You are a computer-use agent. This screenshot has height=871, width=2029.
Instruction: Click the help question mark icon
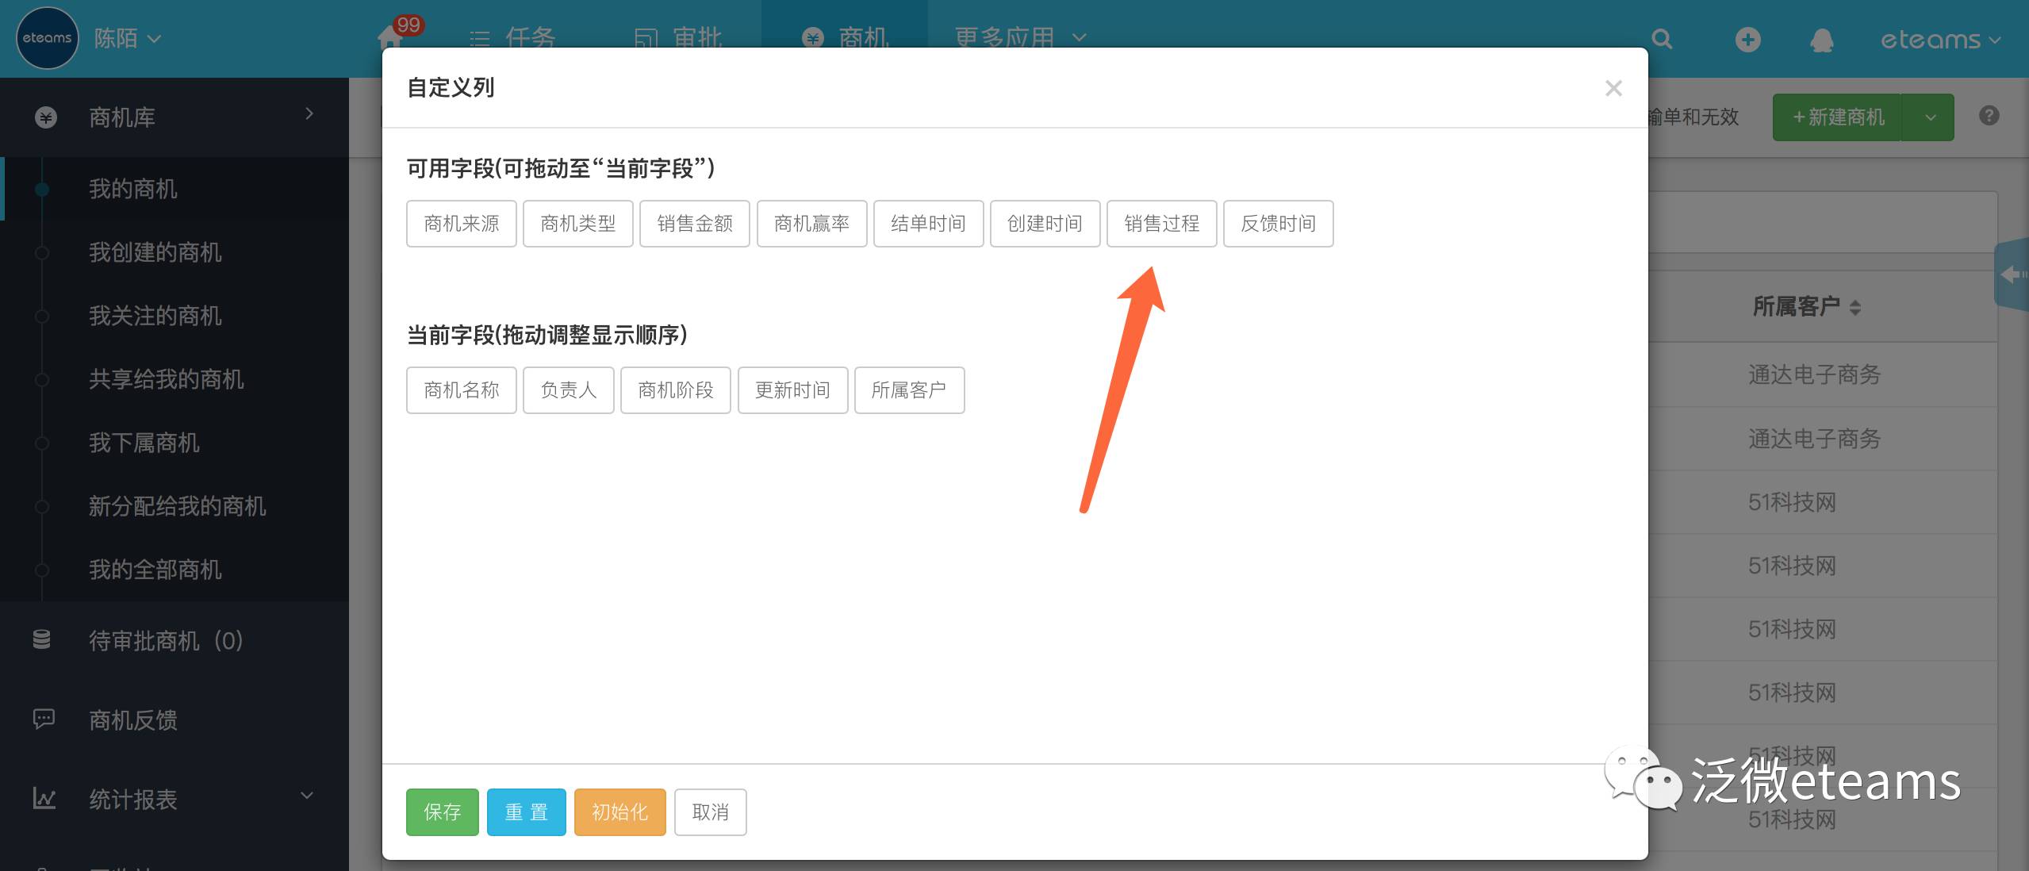point(1989,116)
